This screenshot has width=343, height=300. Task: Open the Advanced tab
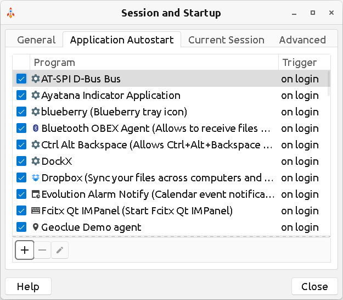(302, 40)
